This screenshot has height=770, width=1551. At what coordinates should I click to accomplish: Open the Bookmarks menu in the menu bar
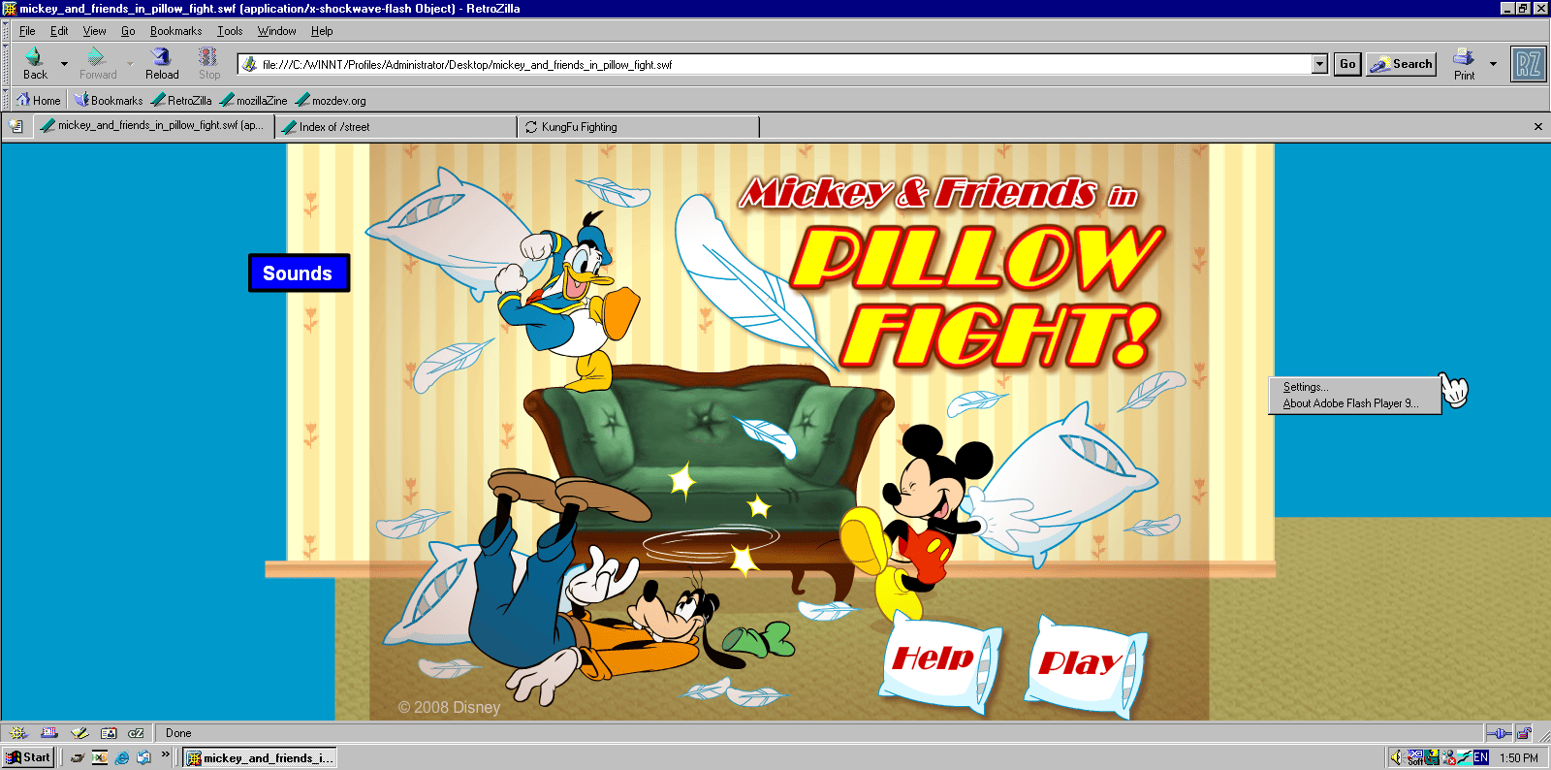pyautogui.click(x=175, y=31)
